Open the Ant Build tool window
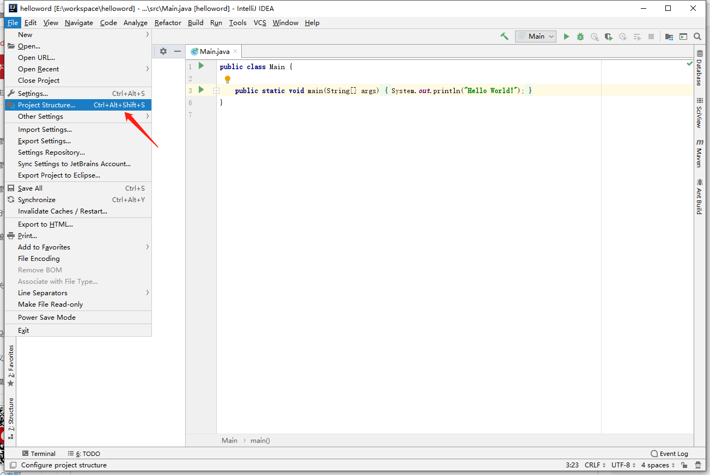Image resolution: width=710 pixels, height=475 pixels. (699, 197)
